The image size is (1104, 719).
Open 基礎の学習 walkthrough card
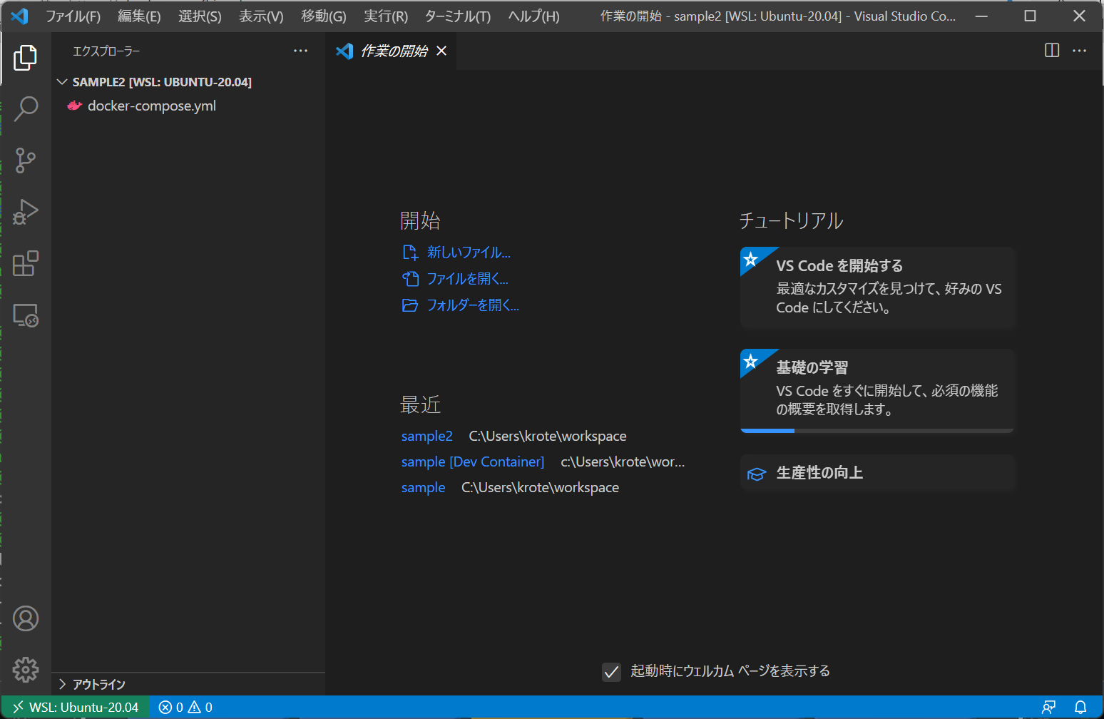(877, 390)
